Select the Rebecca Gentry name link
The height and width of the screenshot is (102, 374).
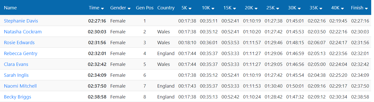pyautogui.click(x=21, y=53)
